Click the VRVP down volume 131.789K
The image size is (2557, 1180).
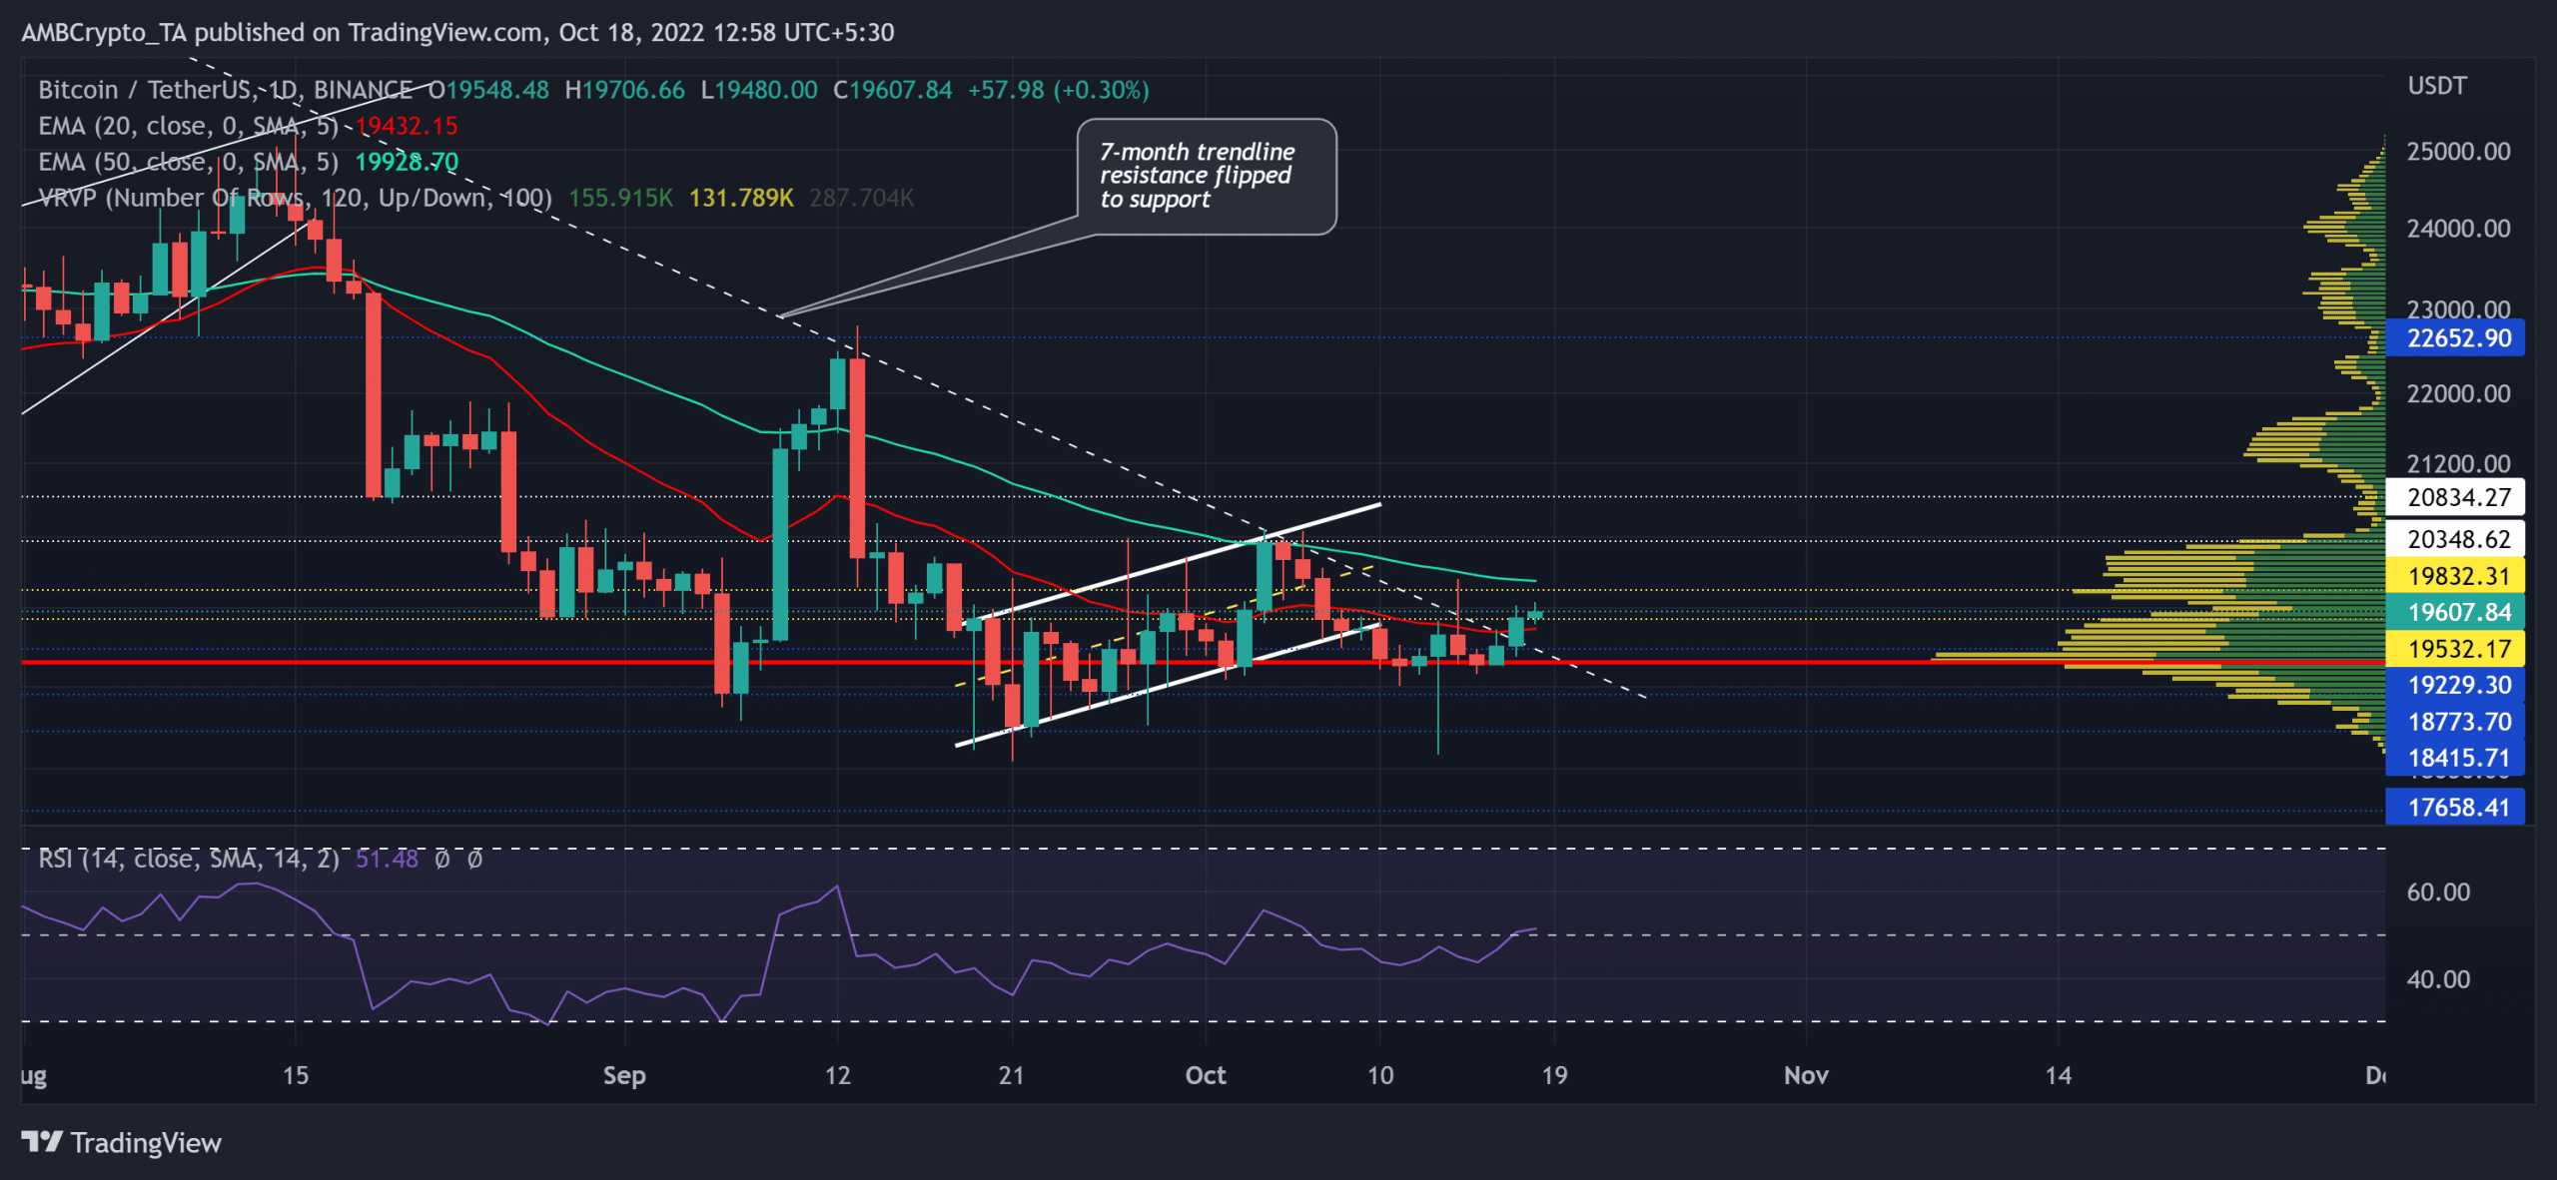(741, 198)
